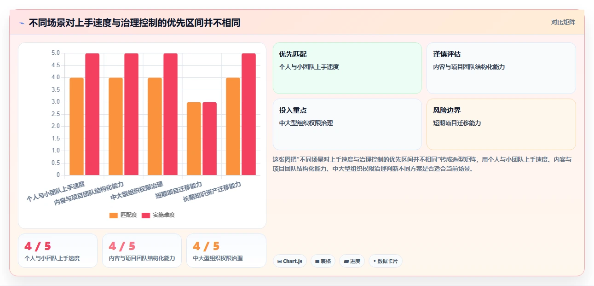Screen dimensions: 594x286
Task: Click 中大型组织权限治理 text in 投入重点 card
Action: click(x=306, y=123)
